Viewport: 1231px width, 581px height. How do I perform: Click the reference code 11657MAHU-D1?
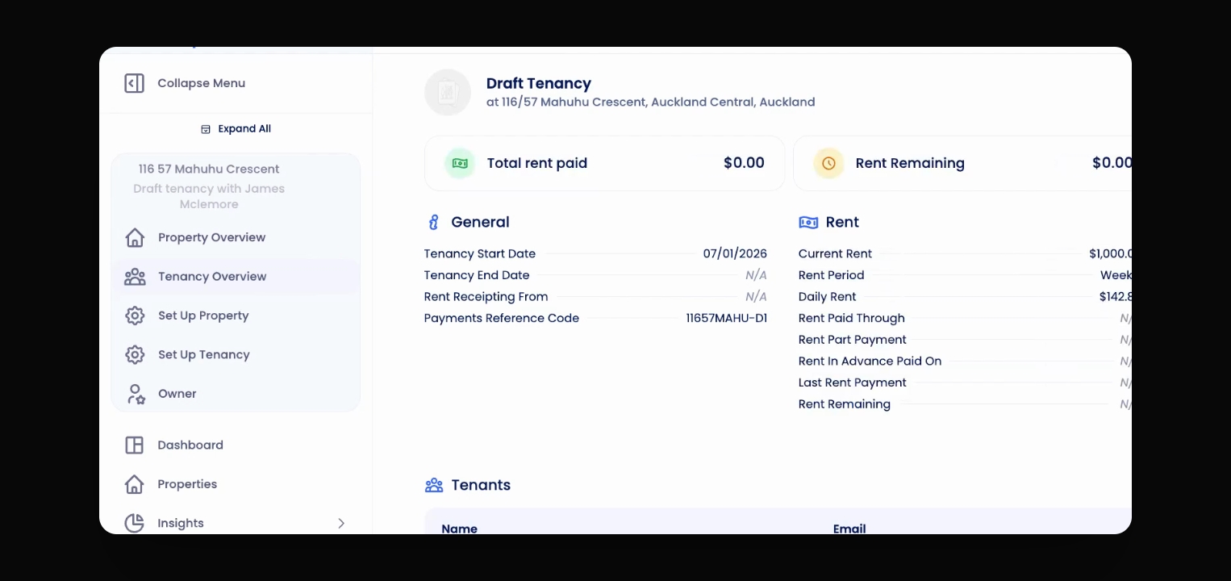(726, 319)
